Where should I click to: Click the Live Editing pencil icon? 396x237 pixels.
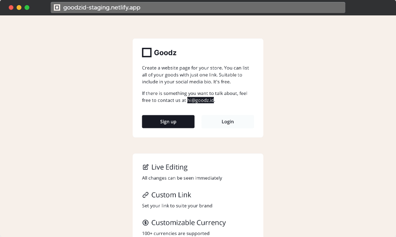coord(145,167)
